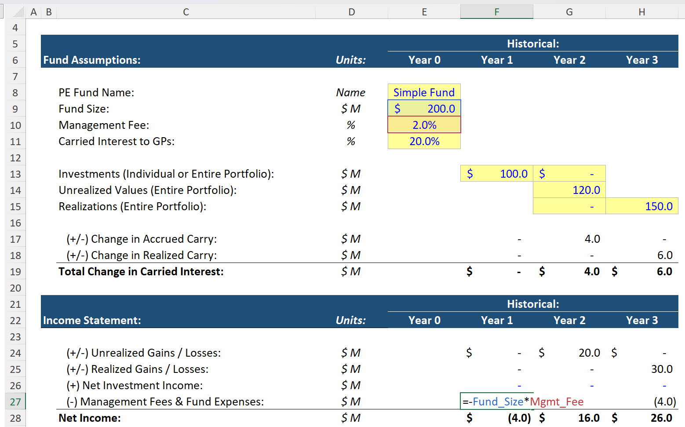Select column G header

click(x=569, y=12)
